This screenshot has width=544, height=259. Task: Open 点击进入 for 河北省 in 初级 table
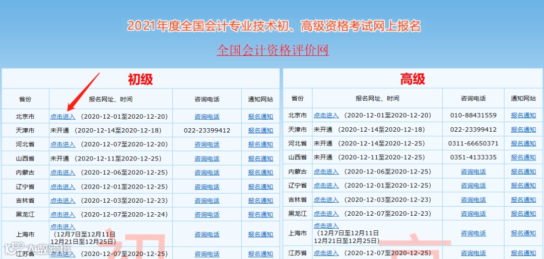click(x=63, y=144)
